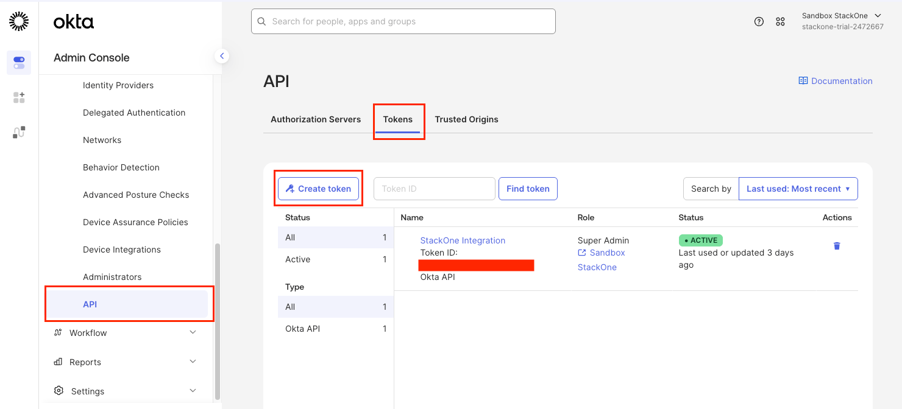Expand the Settings section chevron

click(x=193, y=391)
